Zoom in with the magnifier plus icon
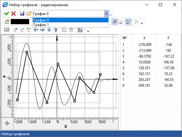182x137 pixels. coord(15,30)
